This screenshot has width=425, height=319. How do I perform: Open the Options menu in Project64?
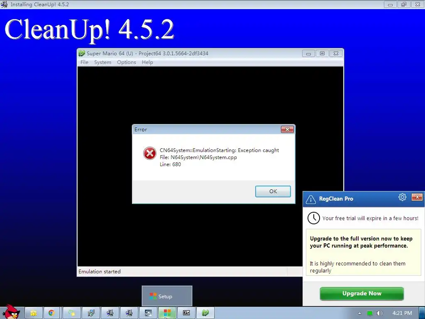coord(126,62)
